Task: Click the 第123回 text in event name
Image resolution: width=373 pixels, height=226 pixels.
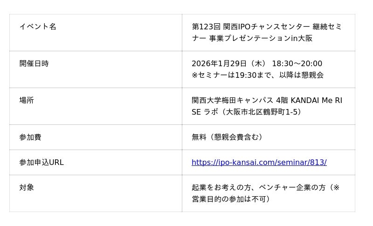Action: coord(206,27)
